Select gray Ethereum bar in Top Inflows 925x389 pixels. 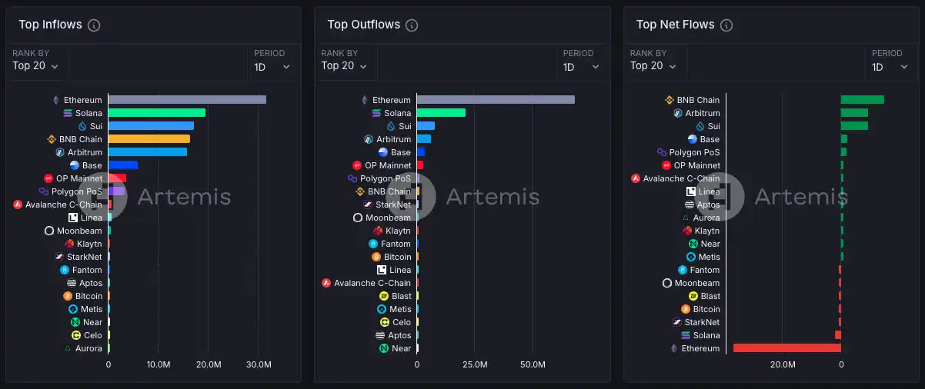click(187, 100)
